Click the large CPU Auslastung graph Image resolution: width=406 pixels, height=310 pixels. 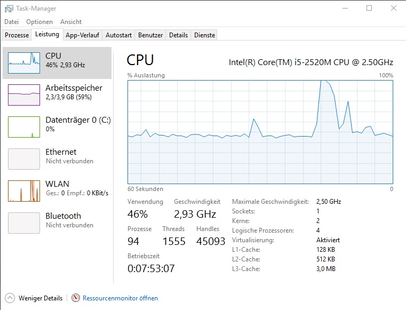[x=260, y=132]
